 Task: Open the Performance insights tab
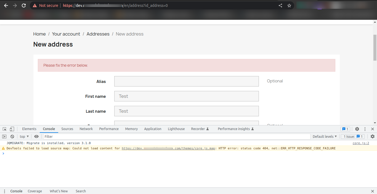tap(236, 129)
